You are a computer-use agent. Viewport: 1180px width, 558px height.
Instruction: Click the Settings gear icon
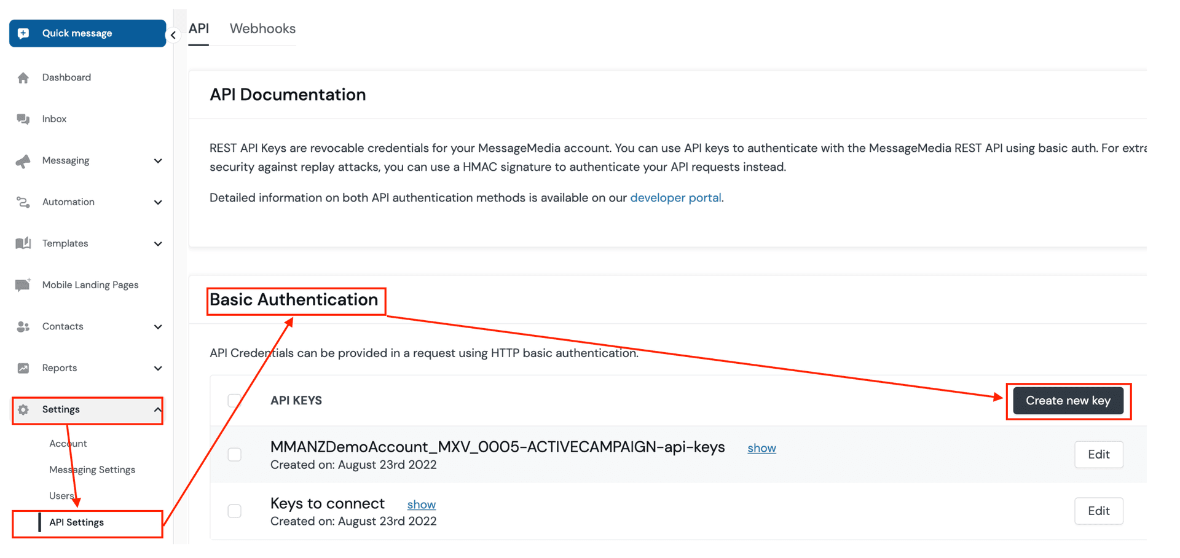23,410
